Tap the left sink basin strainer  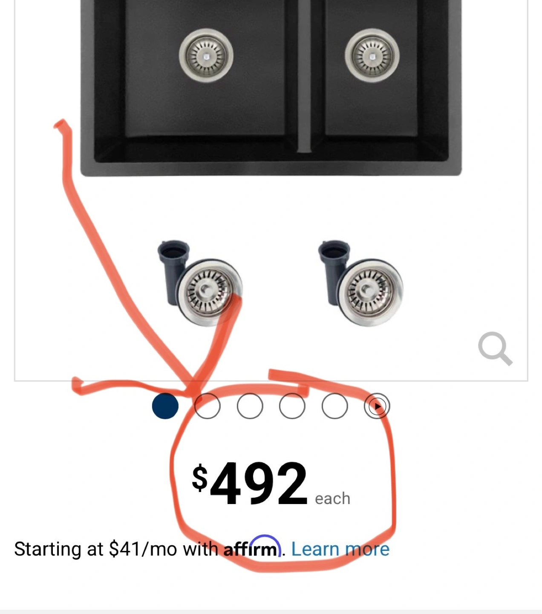pyautogui.click(x=206, y=55)
